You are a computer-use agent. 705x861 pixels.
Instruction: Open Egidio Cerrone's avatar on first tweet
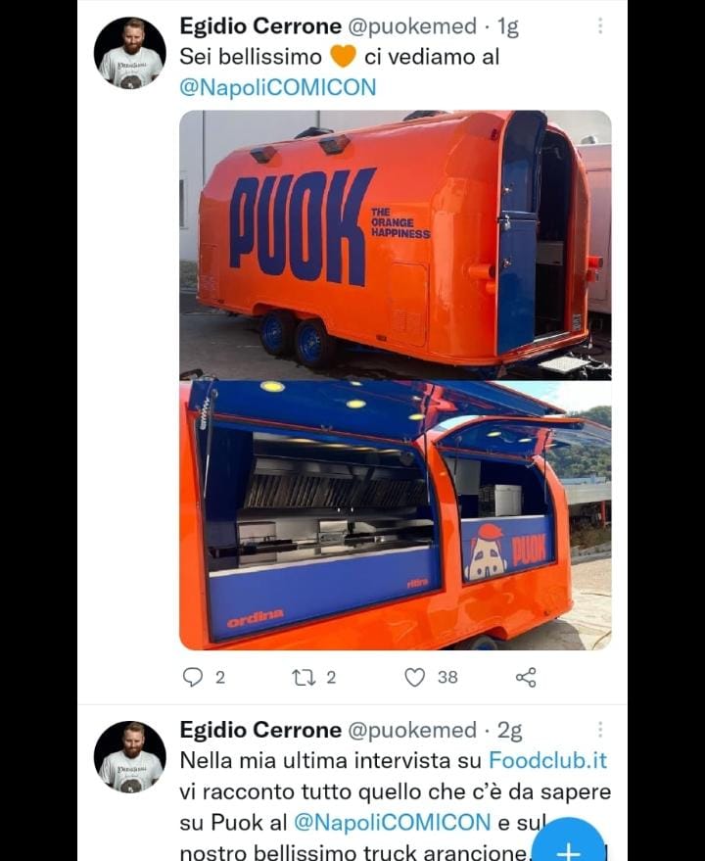coord(130,53)
